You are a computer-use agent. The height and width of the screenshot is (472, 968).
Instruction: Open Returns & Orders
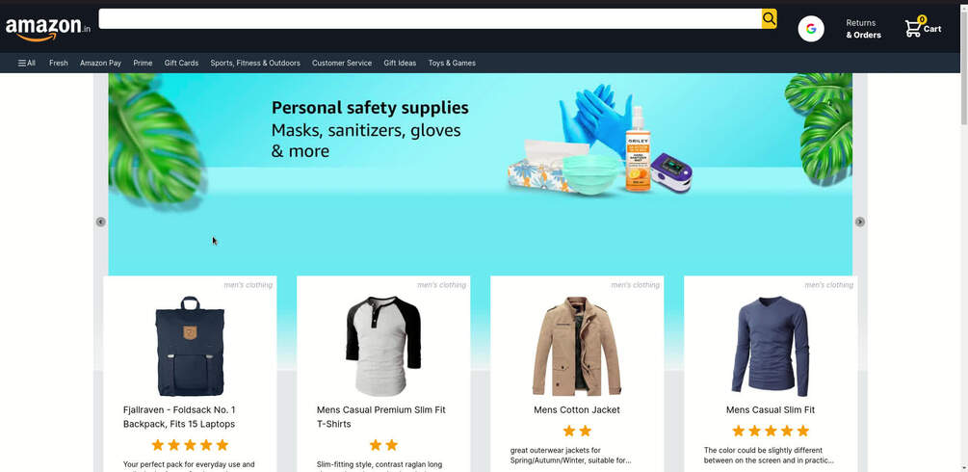coord(863,29)
